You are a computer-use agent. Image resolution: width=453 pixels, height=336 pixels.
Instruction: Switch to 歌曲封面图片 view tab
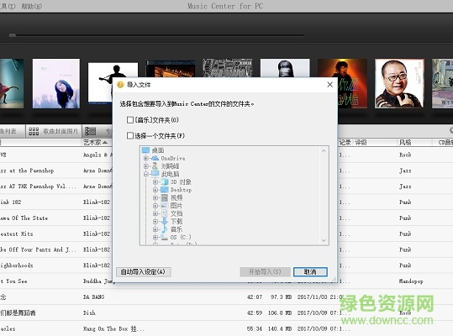[54, 131]
